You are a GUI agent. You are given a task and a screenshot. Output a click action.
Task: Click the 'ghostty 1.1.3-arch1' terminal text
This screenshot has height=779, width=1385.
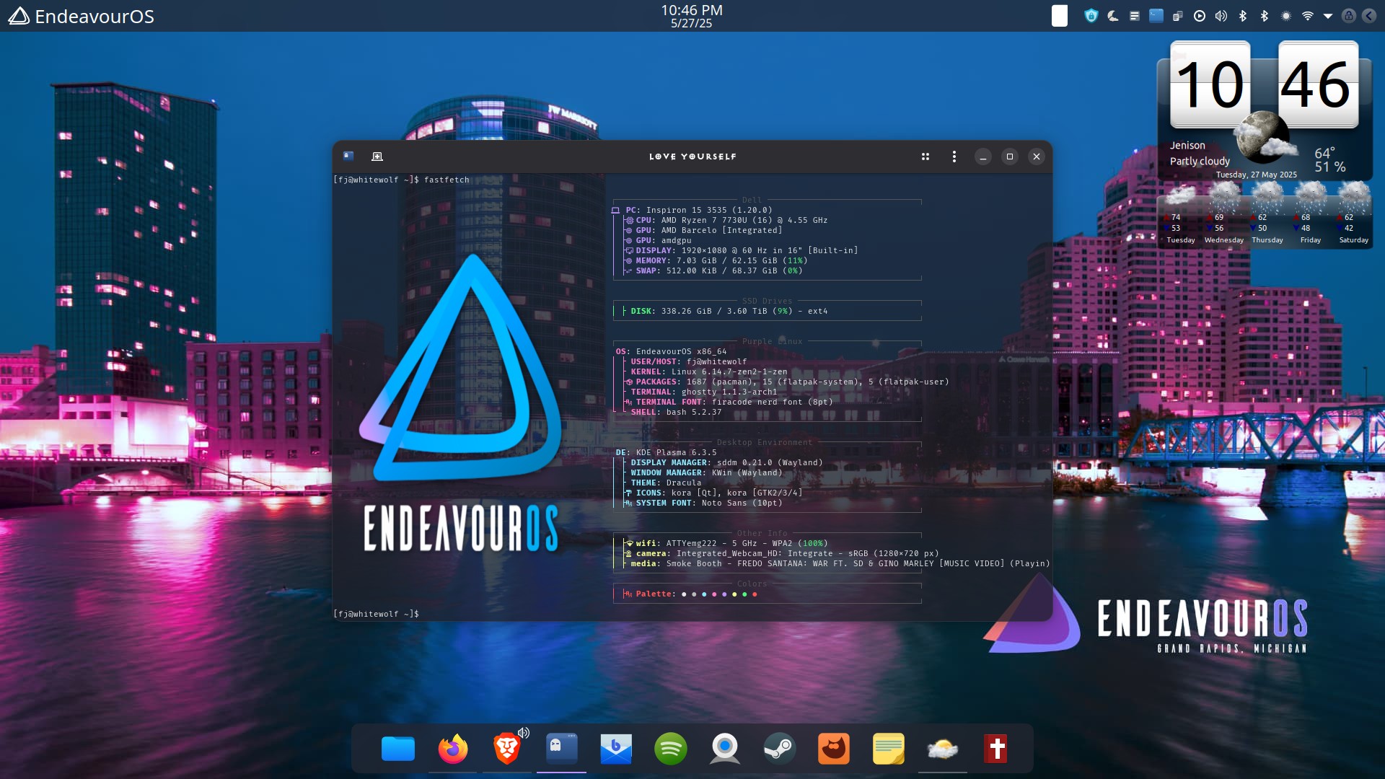click(x=729, y=392)
